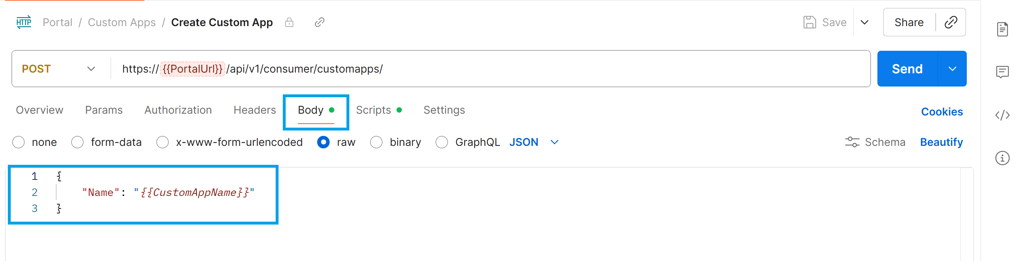Click the link icon next to the request title
Screen dimensions: 1024x261
click(319, 22)
